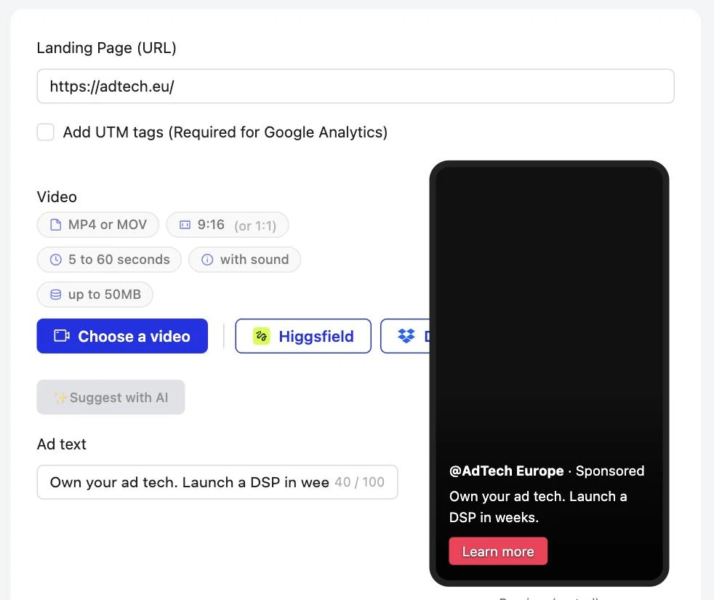This screenshot has width=714, height=600.
Task: Click the clock icon beside 5 to 60 seconds
Action: click(x=55, y=260)
